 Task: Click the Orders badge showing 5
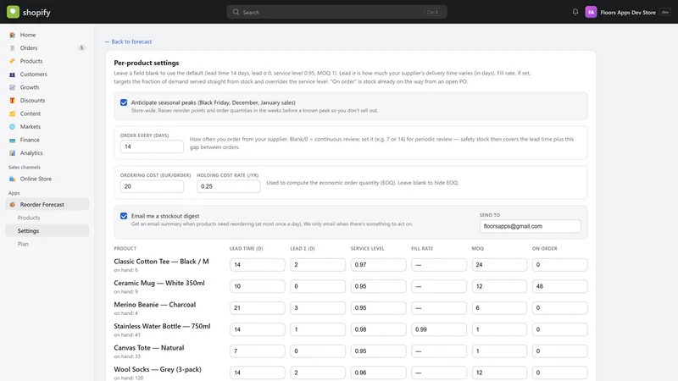(81, 48)
